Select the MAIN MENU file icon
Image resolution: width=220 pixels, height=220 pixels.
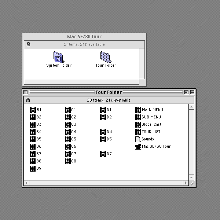click(138, 110)
